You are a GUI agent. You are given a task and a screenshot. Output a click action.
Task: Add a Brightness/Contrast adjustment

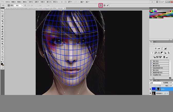[156, 49]
